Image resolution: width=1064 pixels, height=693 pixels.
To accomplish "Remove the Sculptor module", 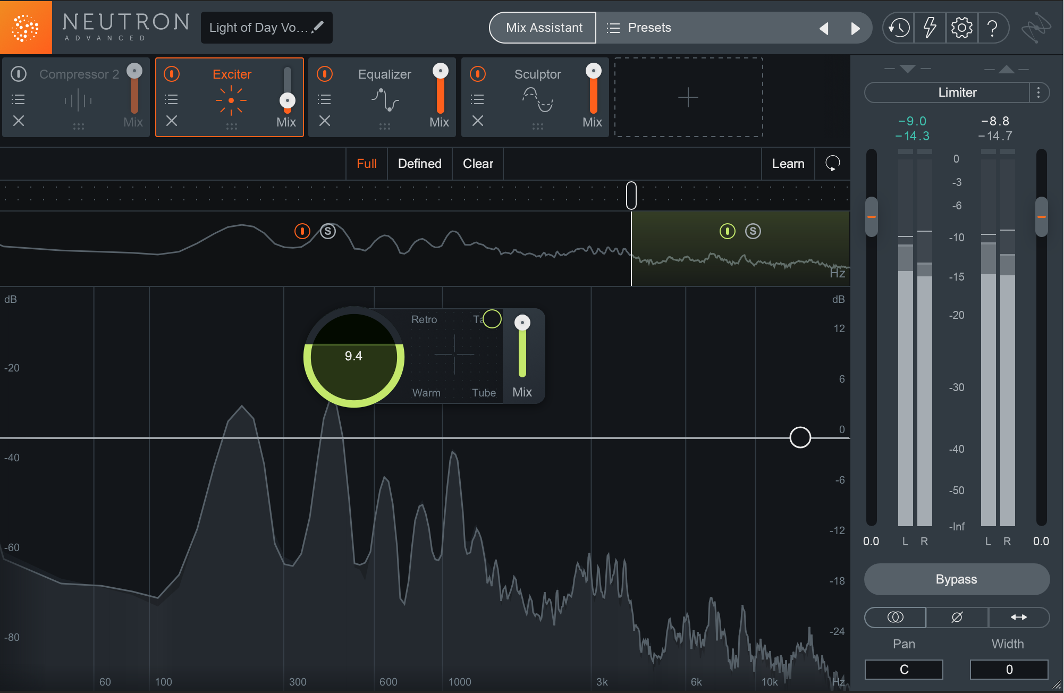I will coord(478,121).
